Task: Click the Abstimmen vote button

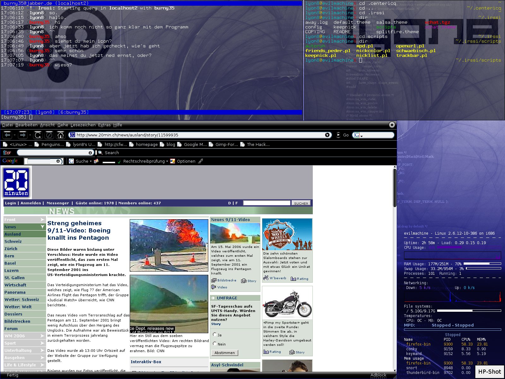Action: click(224, 353)
